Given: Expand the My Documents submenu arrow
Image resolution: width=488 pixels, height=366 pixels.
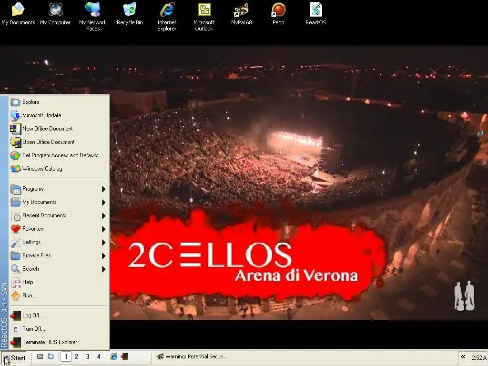Looking at the screenshot, I should coord(103,203).
